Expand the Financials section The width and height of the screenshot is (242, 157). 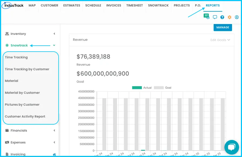[x=30, y=131]
